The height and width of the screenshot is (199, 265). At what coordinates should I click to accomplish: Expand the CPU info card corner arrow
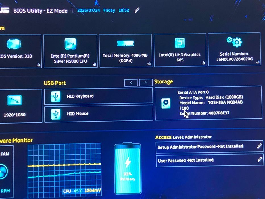click(94, 64)
